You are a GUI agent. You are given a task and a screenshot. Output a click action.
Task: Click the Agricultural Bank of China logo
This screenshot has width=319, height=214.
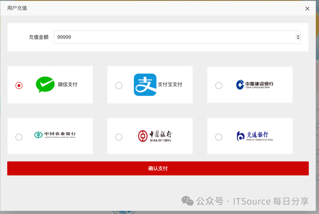55,135
